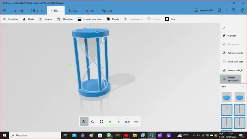
Task: Apply the Suavizar smoothing tool
Action: click(x=46, y=19)
